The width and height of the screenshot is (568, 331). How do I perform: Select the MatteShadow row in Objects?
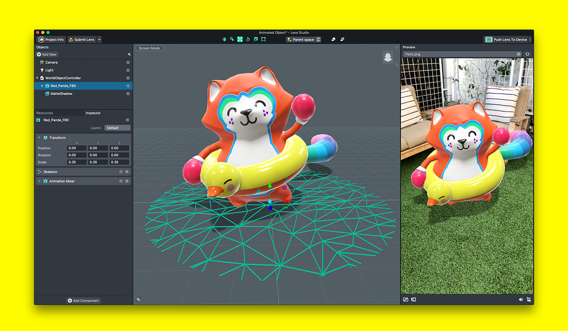point(83,94)
